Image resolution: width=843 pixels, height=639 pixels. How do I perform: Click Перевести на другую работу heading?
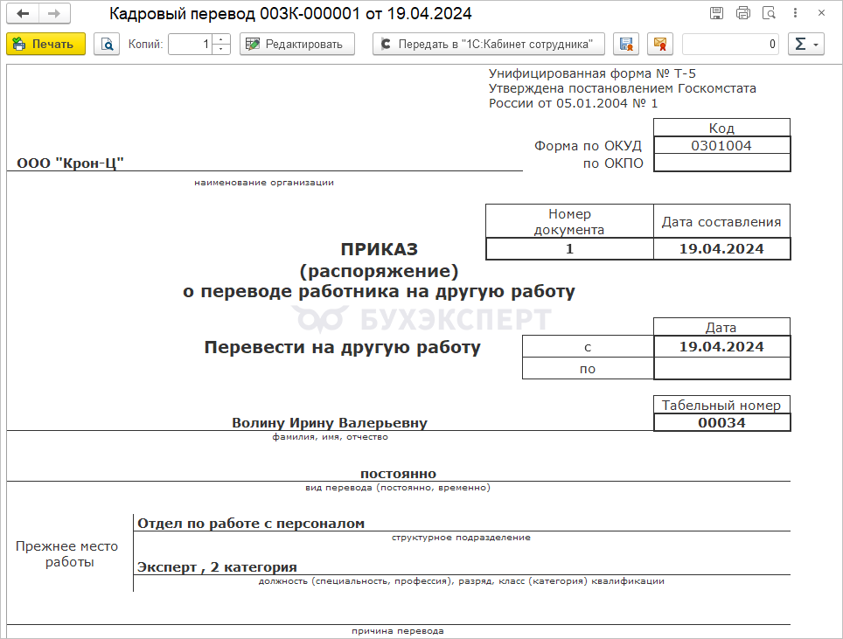343,347
